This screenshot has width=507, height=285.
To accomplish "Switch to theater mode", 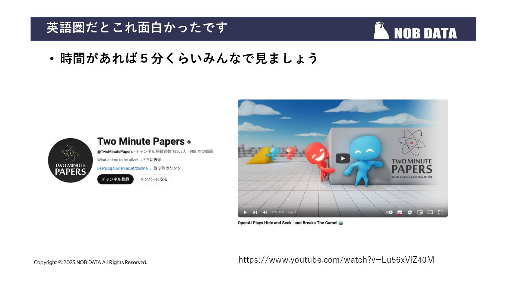I will point(430,212).
